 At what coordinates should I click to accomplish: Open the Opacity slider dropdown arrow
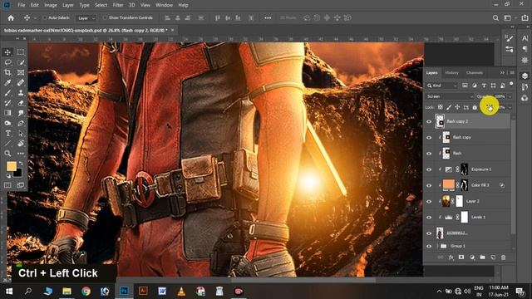[510, 96]
